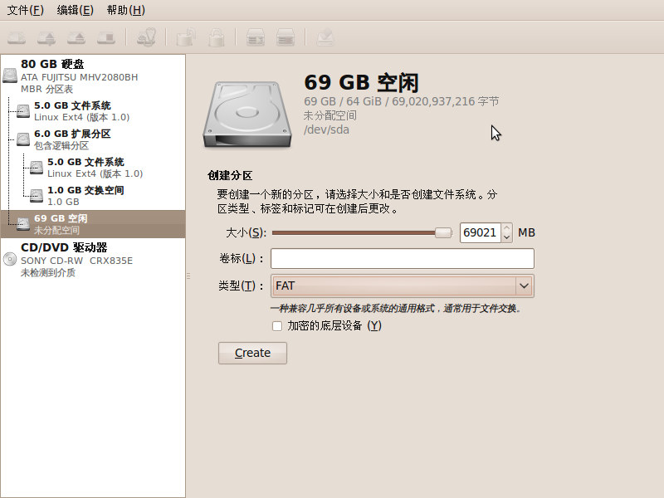
Task: Click the erase eraser toolbar icon
Action: coord(325,37)
